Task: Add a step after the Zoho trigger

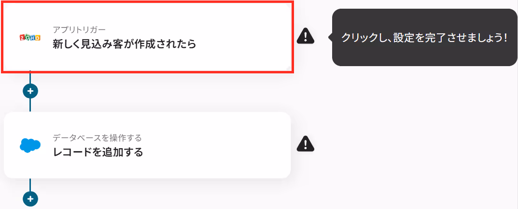Action: pos(30,91)
